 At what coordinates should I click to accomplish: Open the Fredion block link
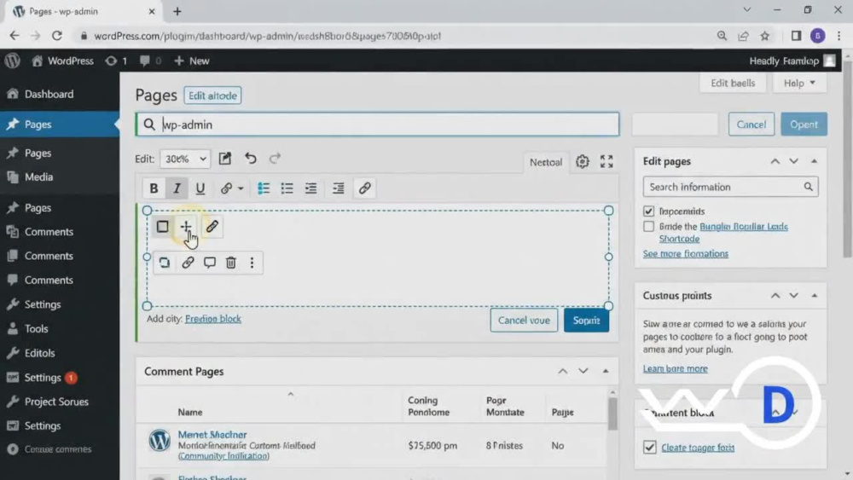pos(212,319)
